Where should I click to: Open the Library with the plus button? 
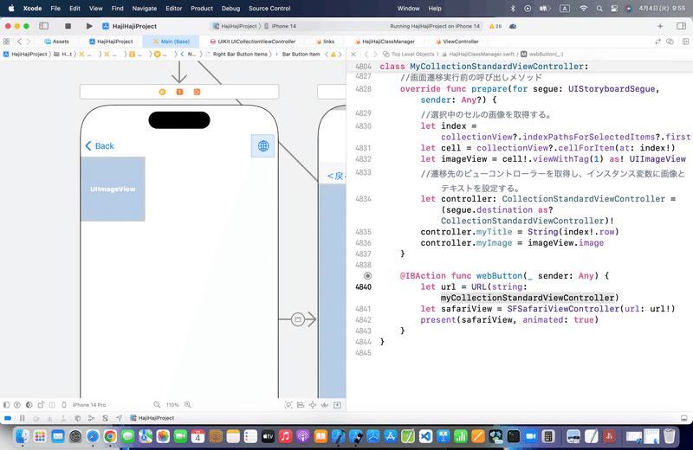[x=660, y=26]
